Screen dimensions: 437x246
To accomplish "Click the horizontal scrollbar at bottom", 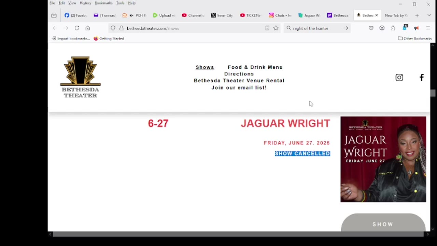I will [238, 234].
